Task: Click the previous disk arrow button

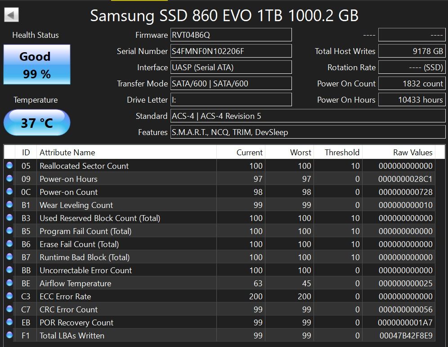Action: click(x=11, y=15)
